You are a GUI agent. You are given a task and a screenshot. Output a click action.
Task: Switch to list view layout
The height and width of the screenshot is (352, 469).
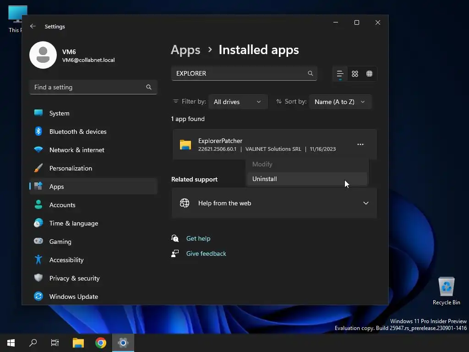tap(340, 74)
